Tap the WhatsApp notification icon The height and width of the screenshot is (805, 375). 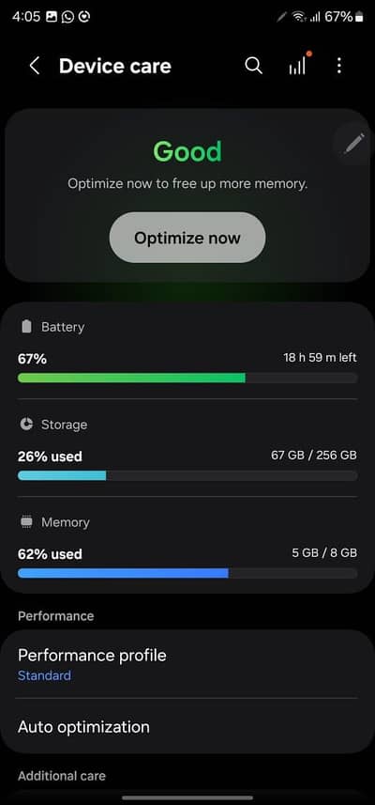click(67, 17)
